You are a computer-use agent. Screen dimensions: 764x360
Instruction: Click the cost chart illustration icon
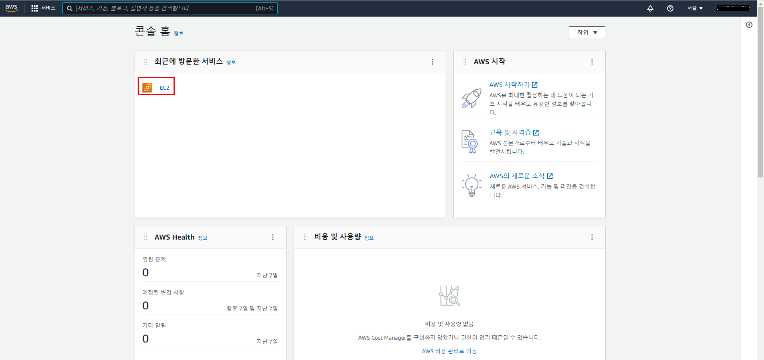(450, 296)
